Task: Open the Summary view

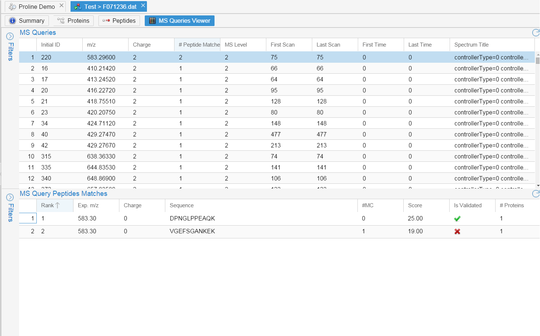Action: point(27,21)
